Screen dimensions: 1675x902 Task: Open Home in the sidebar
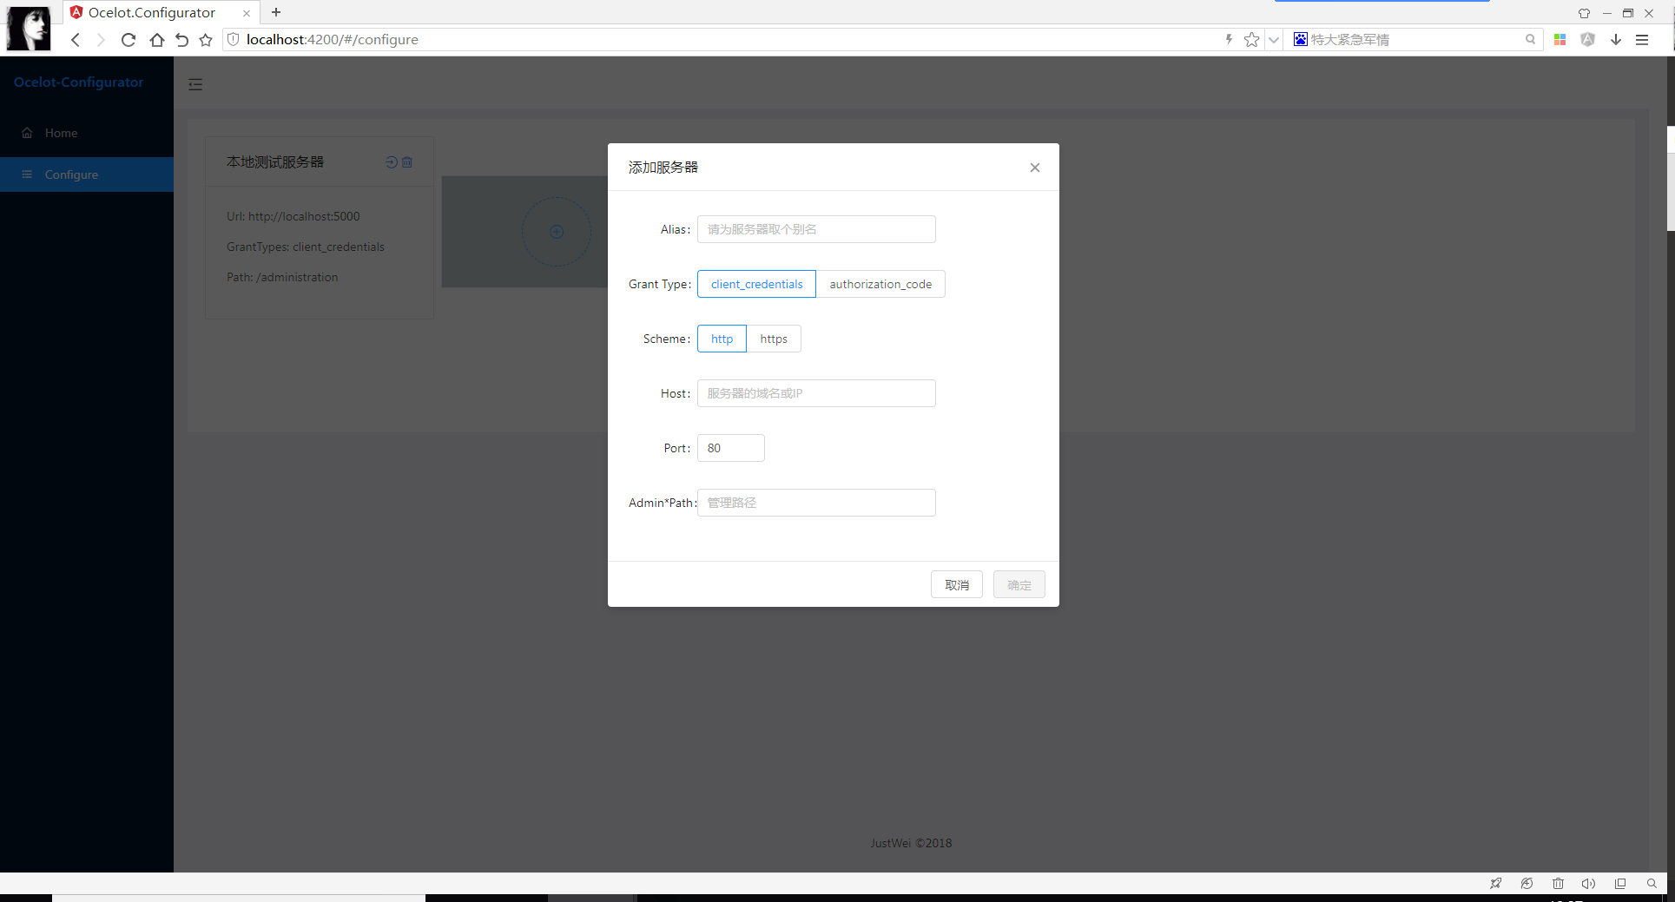pyautogui.click(x=87, y=133)
